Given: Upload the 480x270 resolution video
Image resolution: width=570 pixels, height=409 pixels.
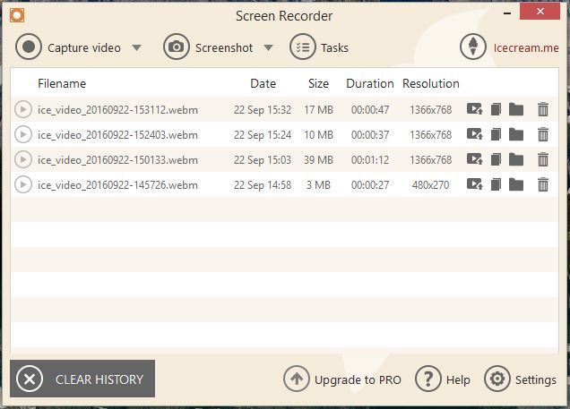Looking at the screenshot, I should (474, 185).
